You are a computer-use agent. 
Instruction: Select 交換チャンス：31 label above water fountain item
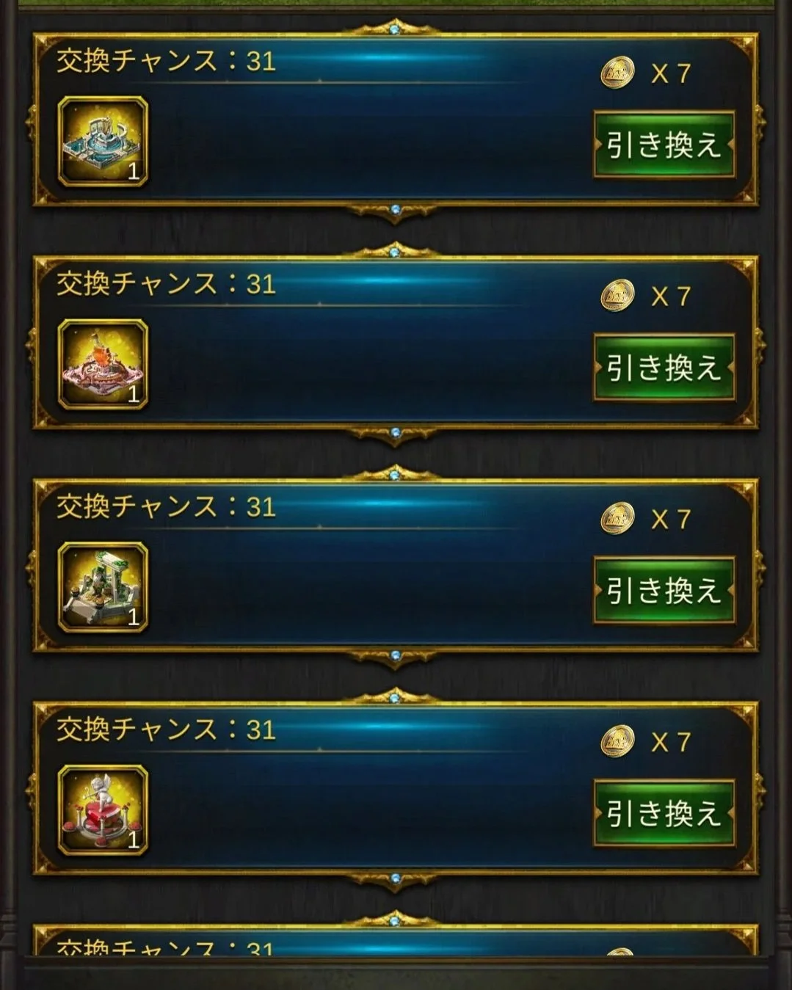point(167,61)
